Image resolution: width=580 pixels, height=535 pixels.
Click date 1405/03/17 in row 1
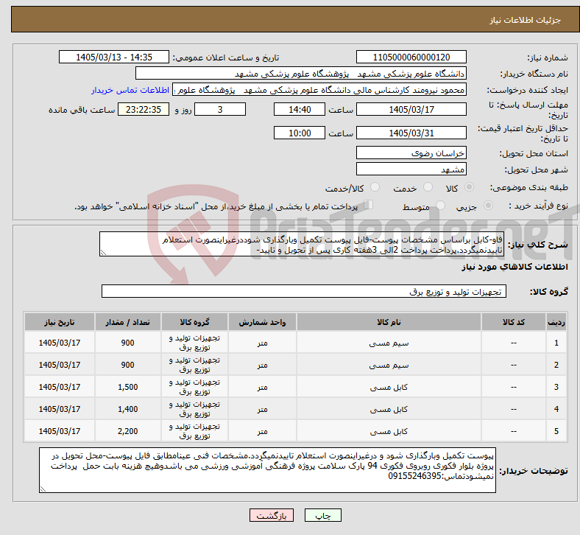[59, 343]
